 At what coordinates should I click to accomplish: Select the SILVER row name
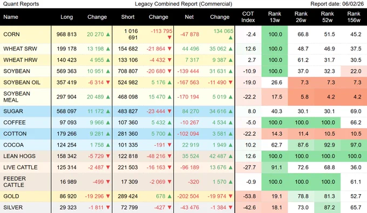pyautogui.click(x=13, y=208)
